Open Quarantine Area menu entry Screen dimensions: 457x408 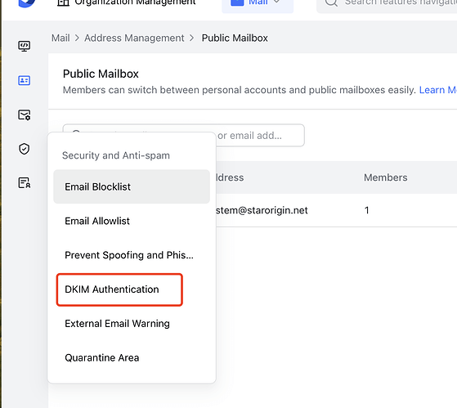point(132,357)
